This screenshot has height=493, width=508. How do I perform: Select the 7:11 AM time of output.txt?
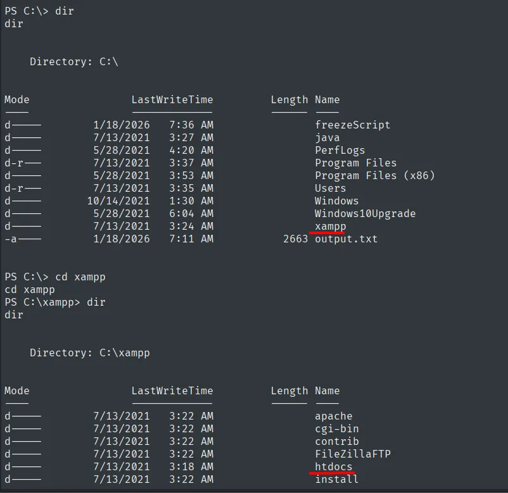coord(191,239)
